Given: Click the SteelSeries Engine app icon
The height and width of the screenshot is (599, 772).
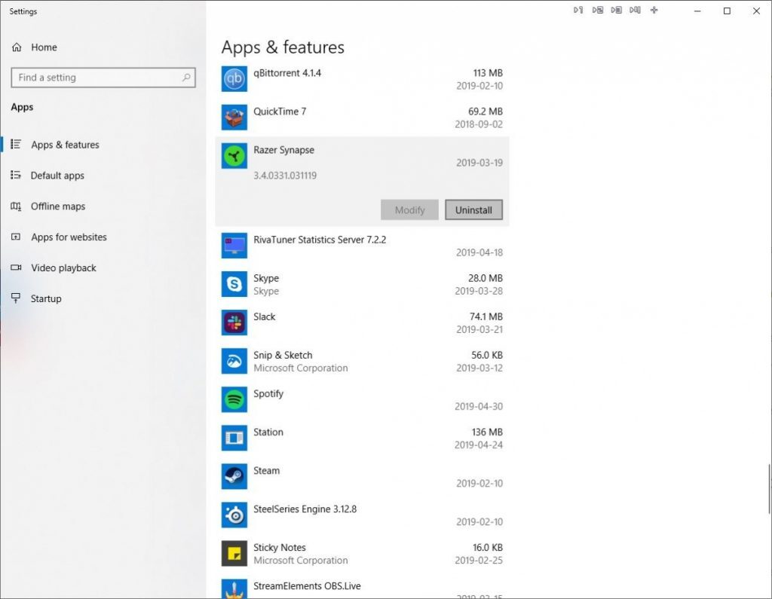Looking at the screenshot, I should (234, 515).
